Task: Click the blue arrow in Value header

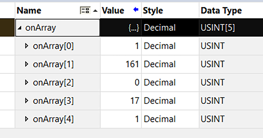Action: (x=136, y=10)
